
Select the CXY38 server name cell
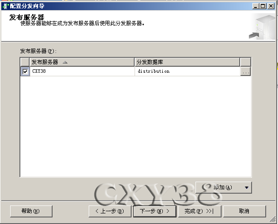[82, 71]
